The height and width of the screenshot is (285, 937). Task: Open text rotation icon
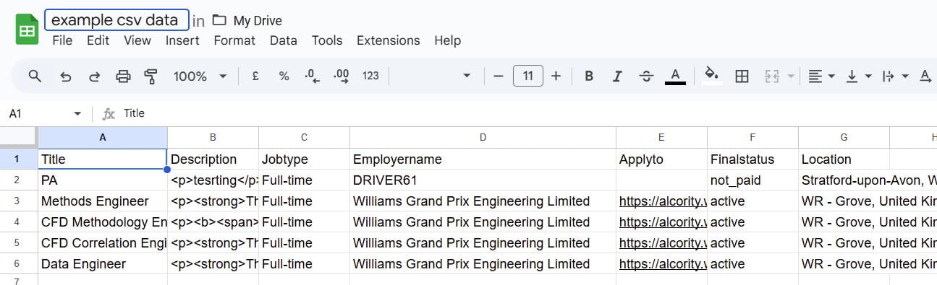(x=925, y=76)
